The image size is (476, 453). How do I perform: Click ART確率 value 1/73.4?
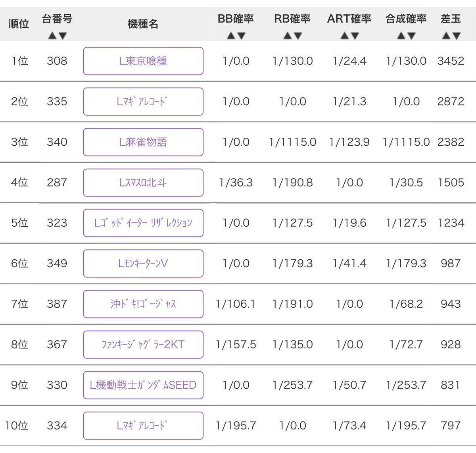coord(349,426)
